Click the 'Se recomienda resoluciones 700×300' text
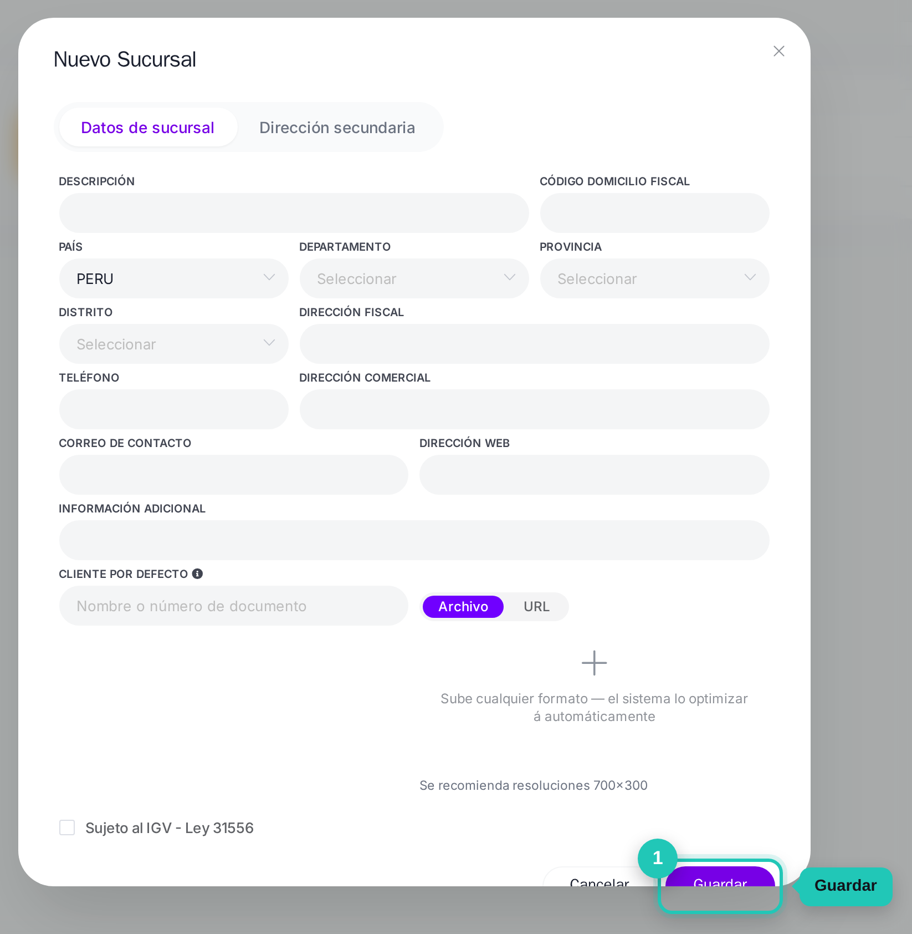This screenshot has width=912, height=934. click(x=533, y=785)
